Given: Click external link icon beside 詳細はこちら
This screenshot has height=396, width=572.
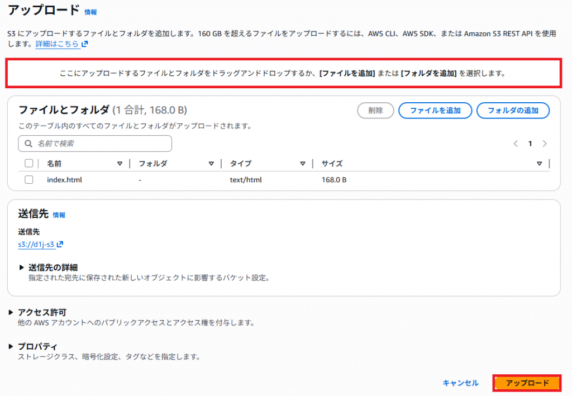Looking at the screenshot, I should 84,44.
